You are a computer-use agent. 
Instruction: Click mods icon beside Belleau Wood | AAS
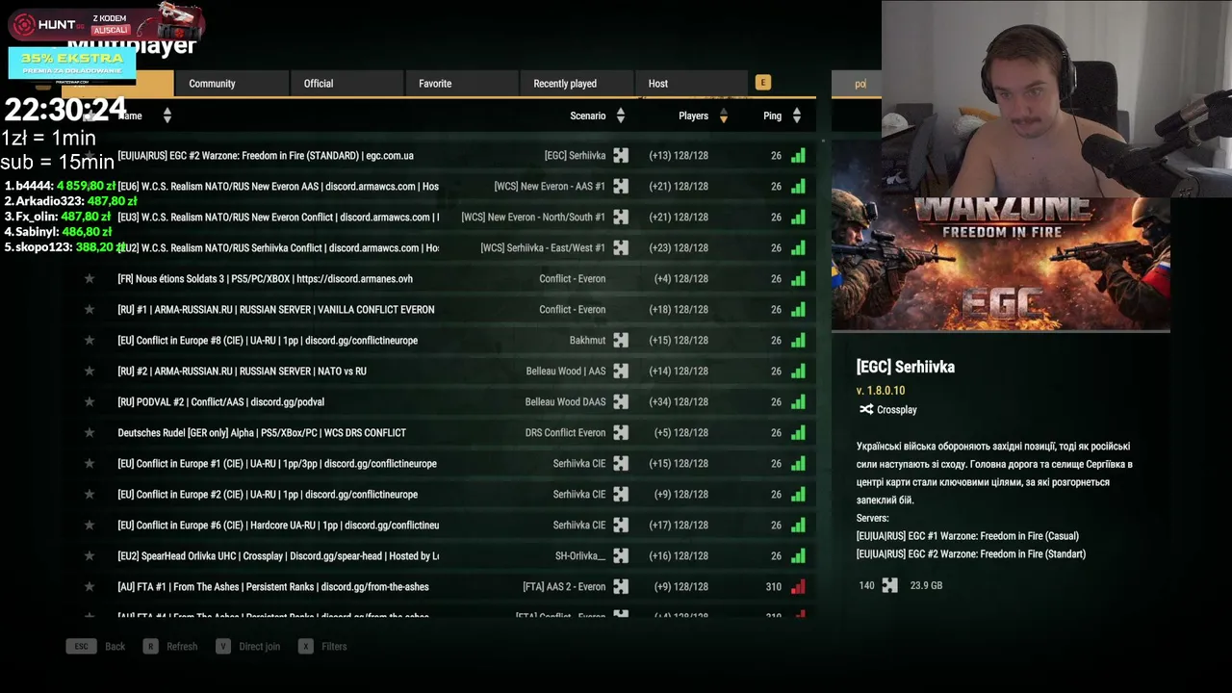(x=621, y=372)
